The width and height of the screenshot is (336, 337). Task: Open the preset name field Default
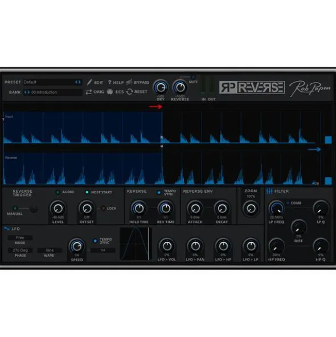pyautogui.click(x=49, y=82)
